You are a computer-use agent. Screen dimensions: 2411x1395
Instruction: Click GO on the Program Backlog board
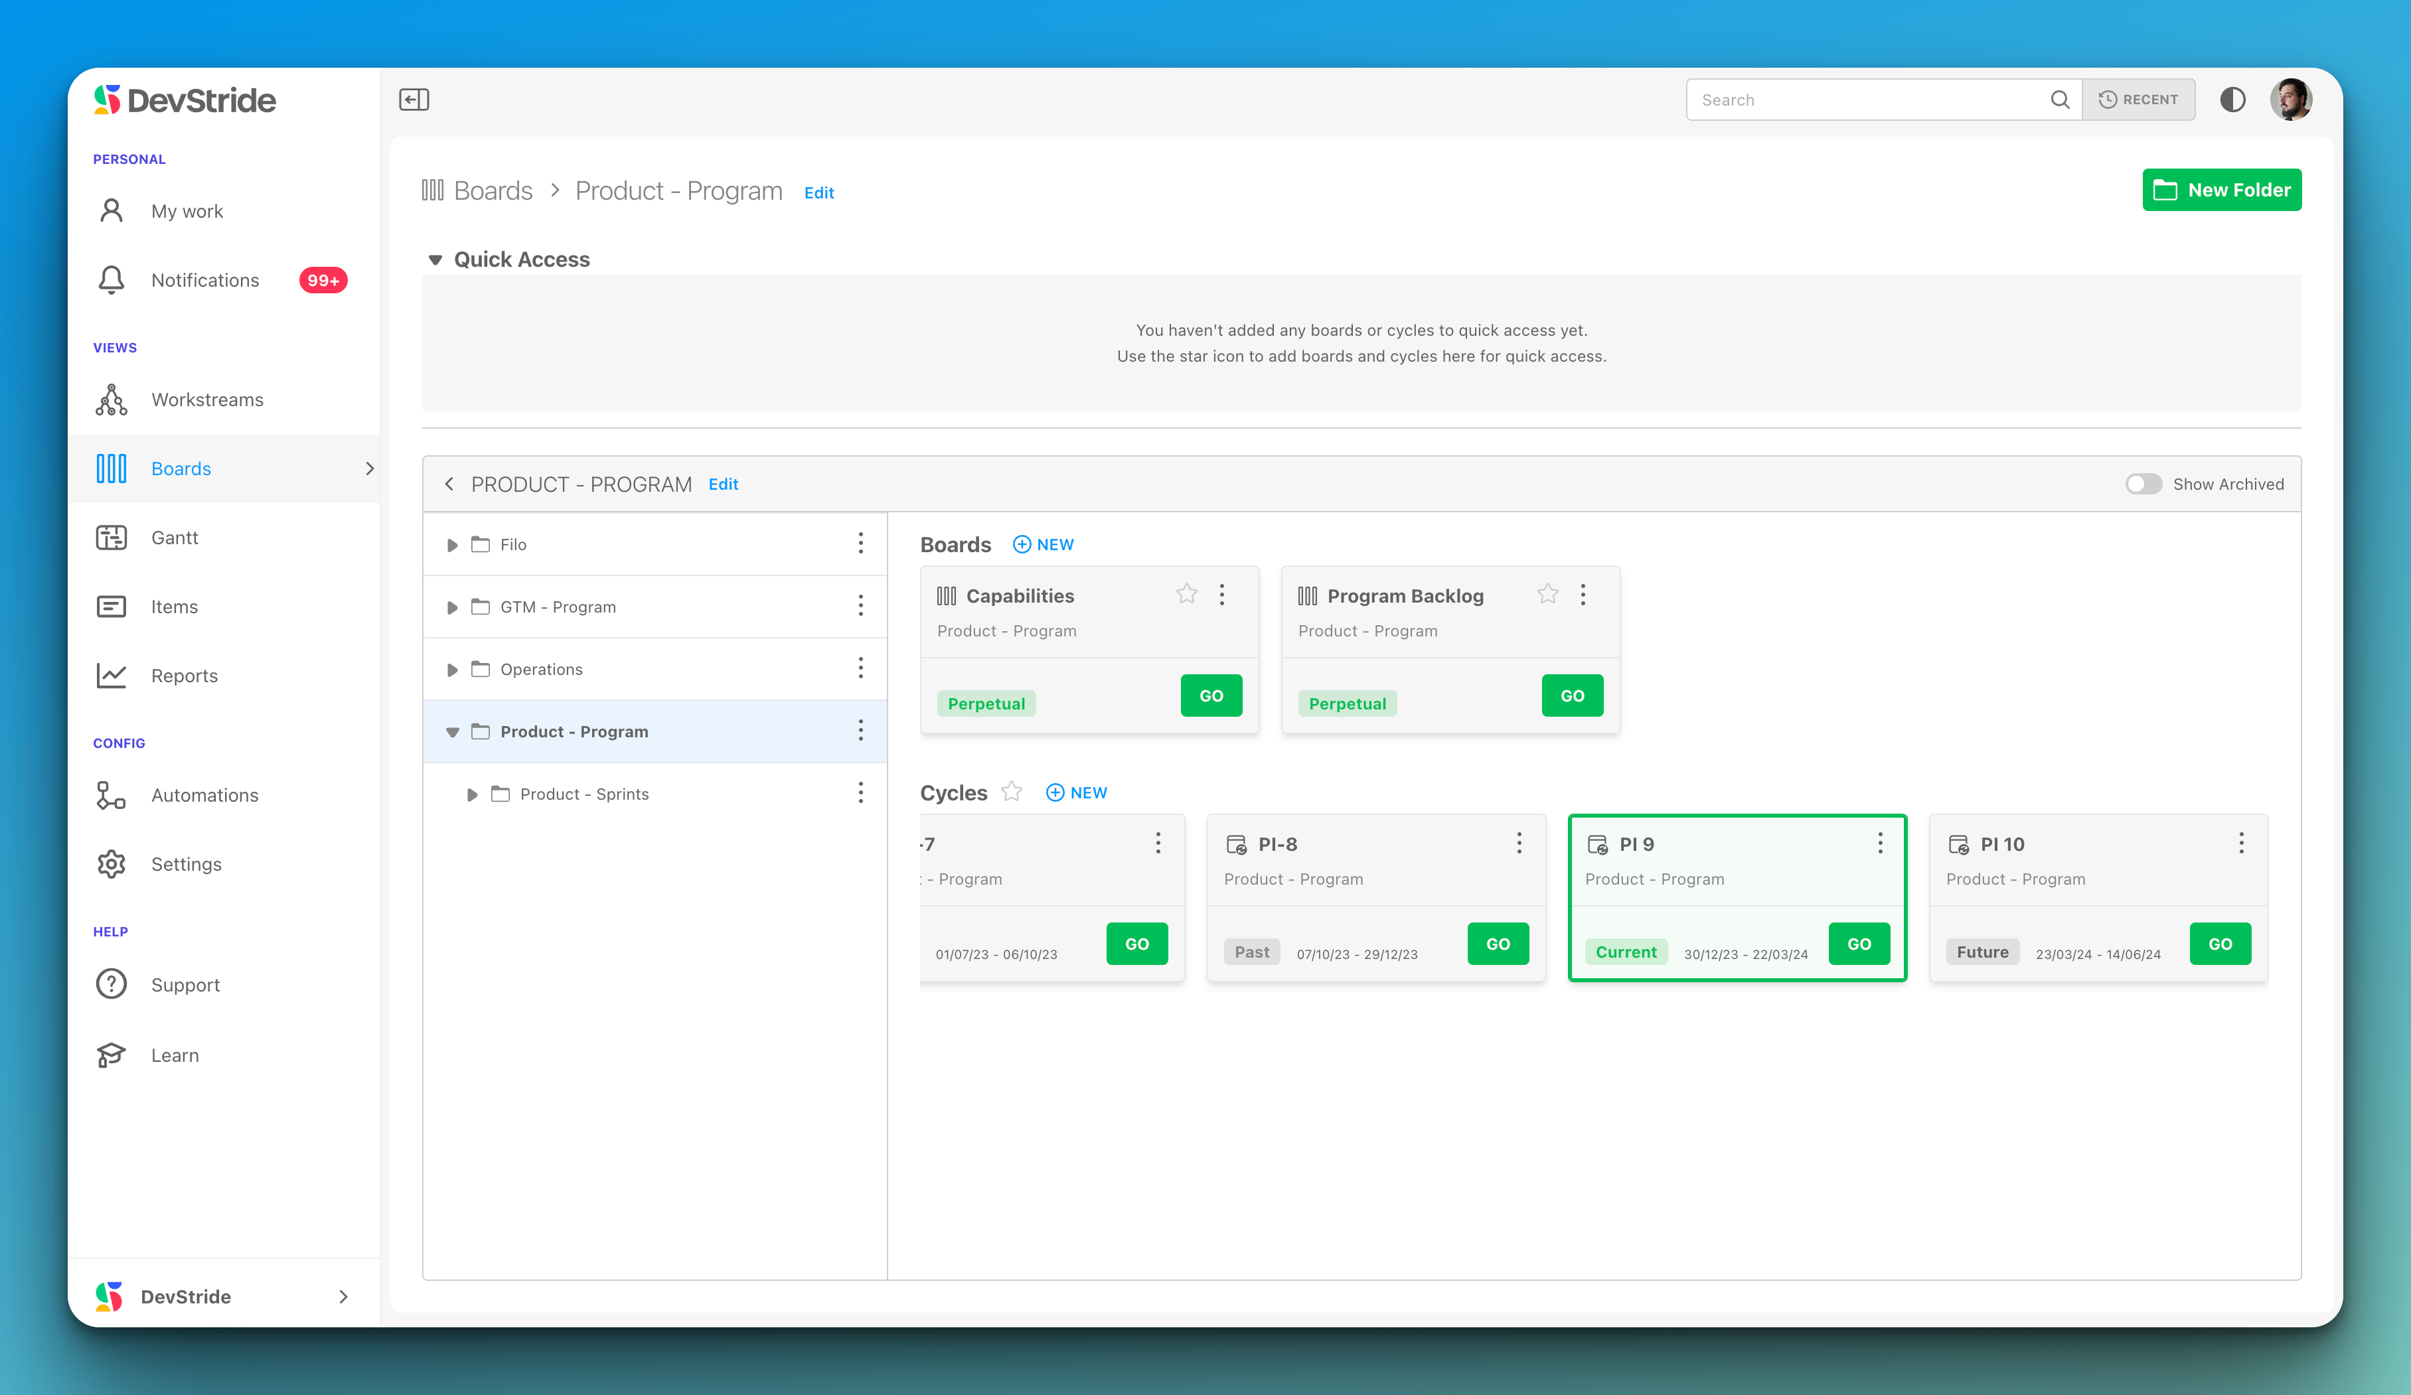(x=1572, y=696)
